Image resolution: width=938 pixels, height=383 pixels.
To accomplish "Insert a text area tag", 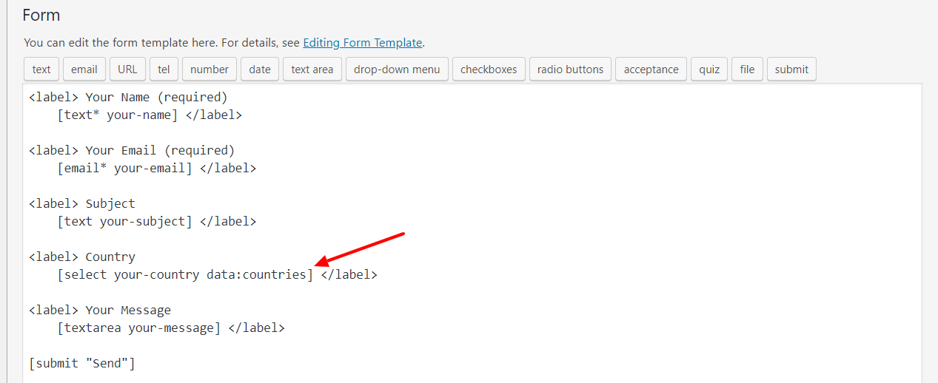I will (312, 69).
